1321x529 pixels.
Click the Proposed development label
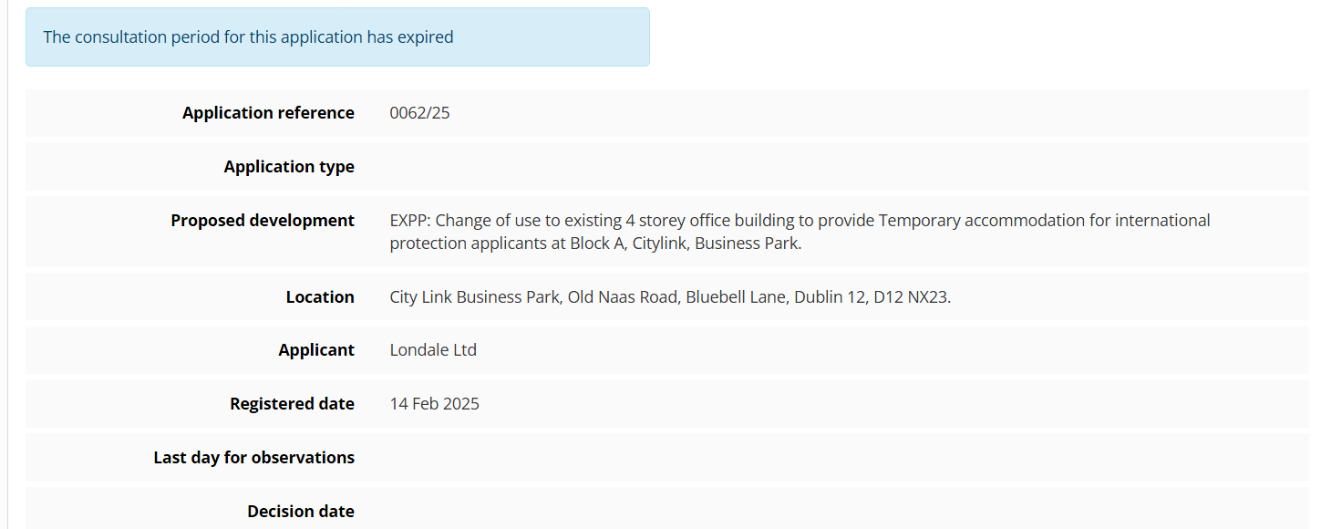[263, 221]
